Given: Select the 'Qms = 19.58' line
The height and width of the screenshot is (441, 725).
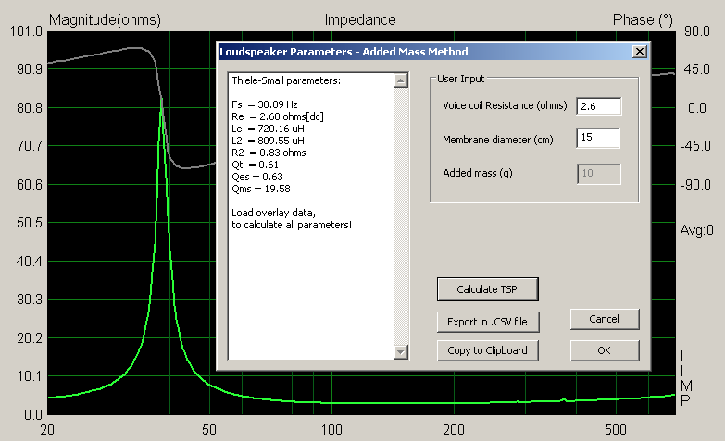Looking at the screenshot, I should tap(261, 189).
